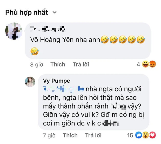Click the red Heart reaction icon
This screenshot has width=161, height=144.
click(152, 135)
